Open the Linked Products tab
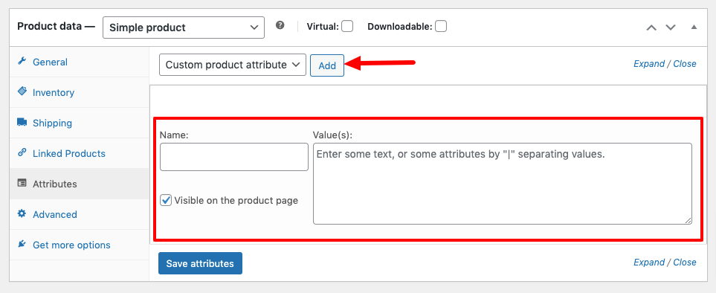Viewport: 716px width, 293px height. pos(80,153)
